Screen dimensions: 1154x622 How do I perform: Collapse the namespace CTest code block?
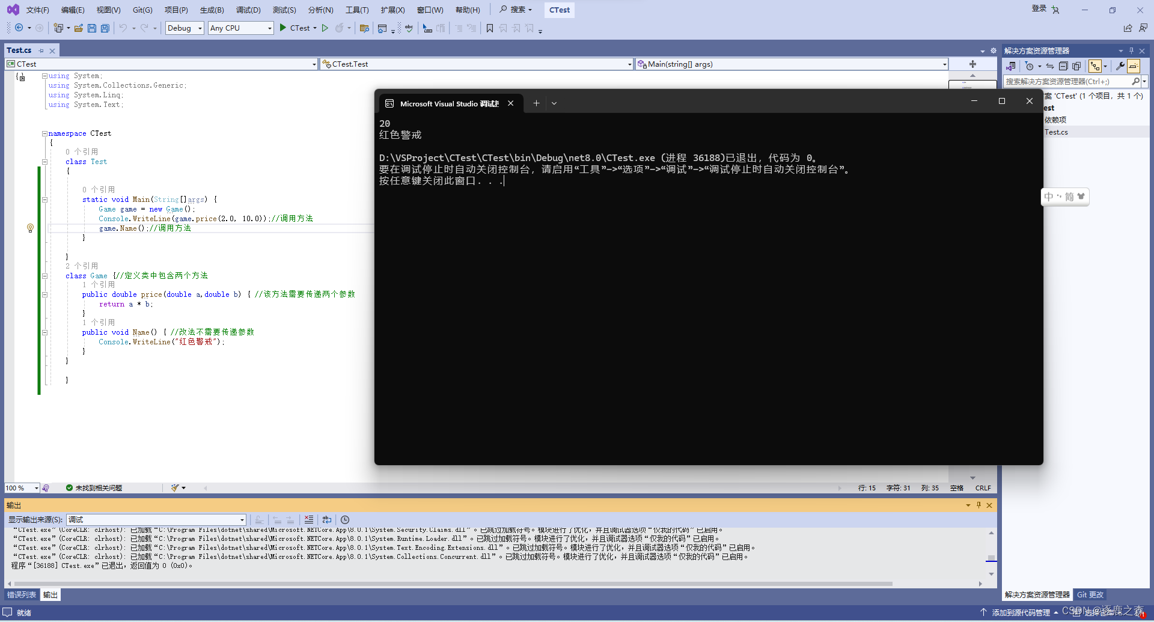[44, 133]
